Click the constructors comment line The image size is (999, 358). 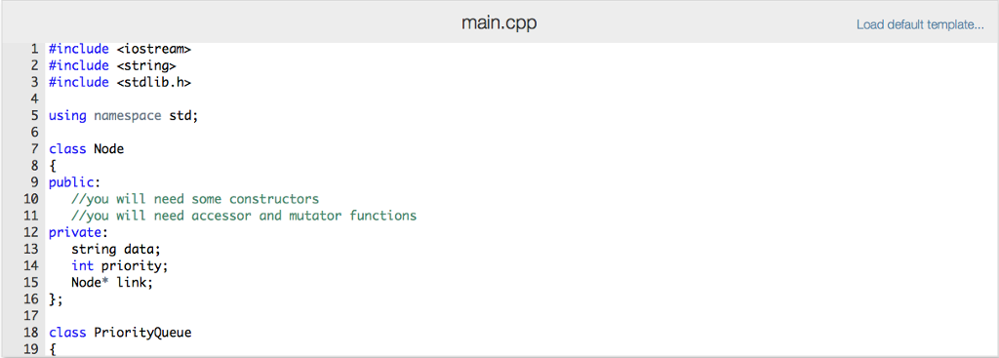(x=195, y=199)
